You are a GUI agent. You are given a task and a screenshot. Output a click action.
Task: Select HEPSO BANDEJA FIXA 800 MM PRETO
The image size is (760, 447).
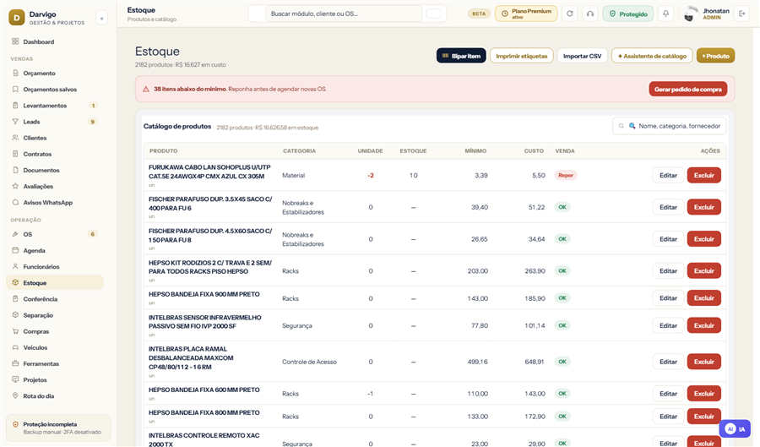click(204, 412)
